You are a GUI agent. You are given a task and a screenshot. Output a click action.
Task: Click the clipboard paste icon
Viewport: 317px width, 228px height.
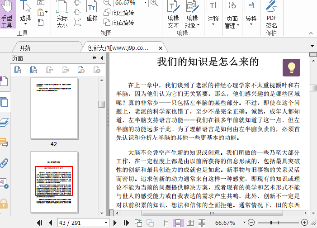click(x=40, y=12)
